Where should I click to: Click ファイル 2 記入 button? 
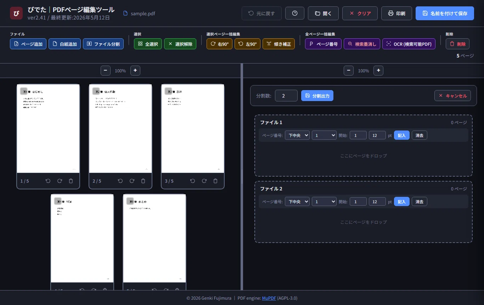pyautogui.click(x=402, y=201)
